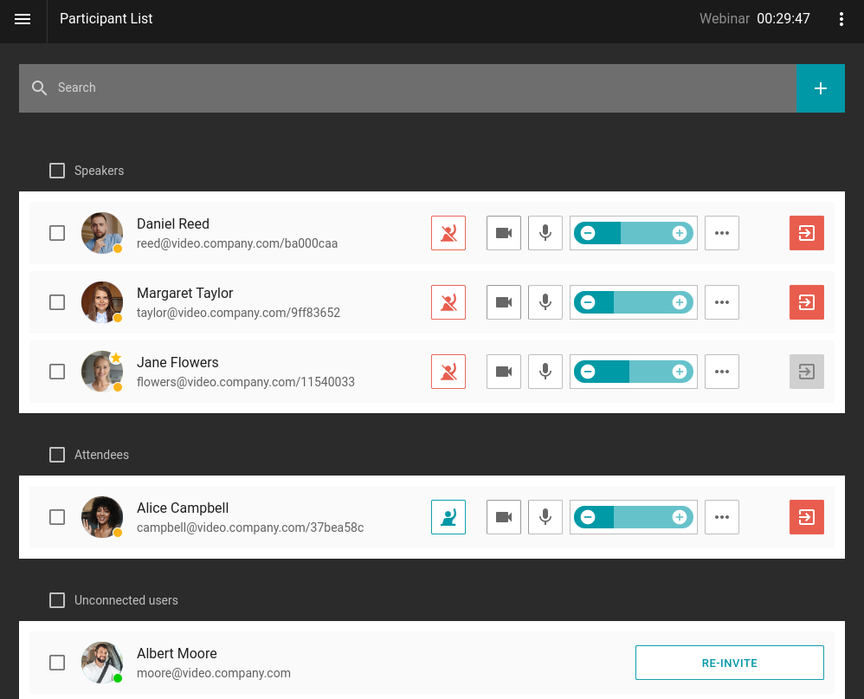This screenshot has width=864, height=699.
Task: Mute Jane Flowers' microphone
Action: point(545,372)
